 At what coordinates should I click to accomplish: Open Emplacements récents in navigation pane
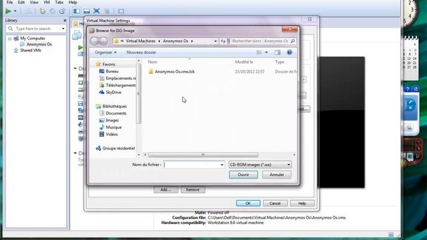pos(121,79)
